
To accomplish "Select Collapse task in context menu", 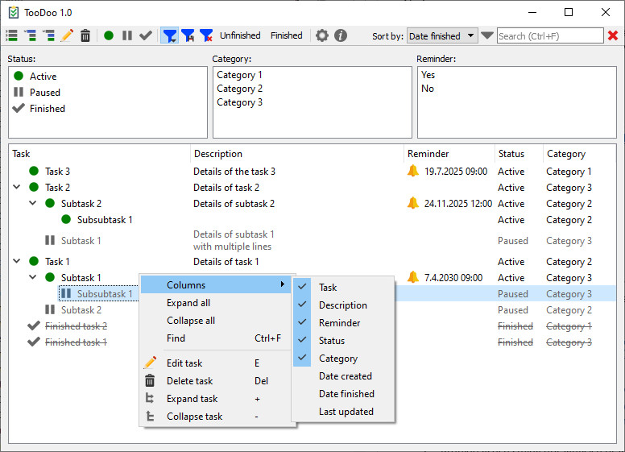I will [x=216, y=416].
